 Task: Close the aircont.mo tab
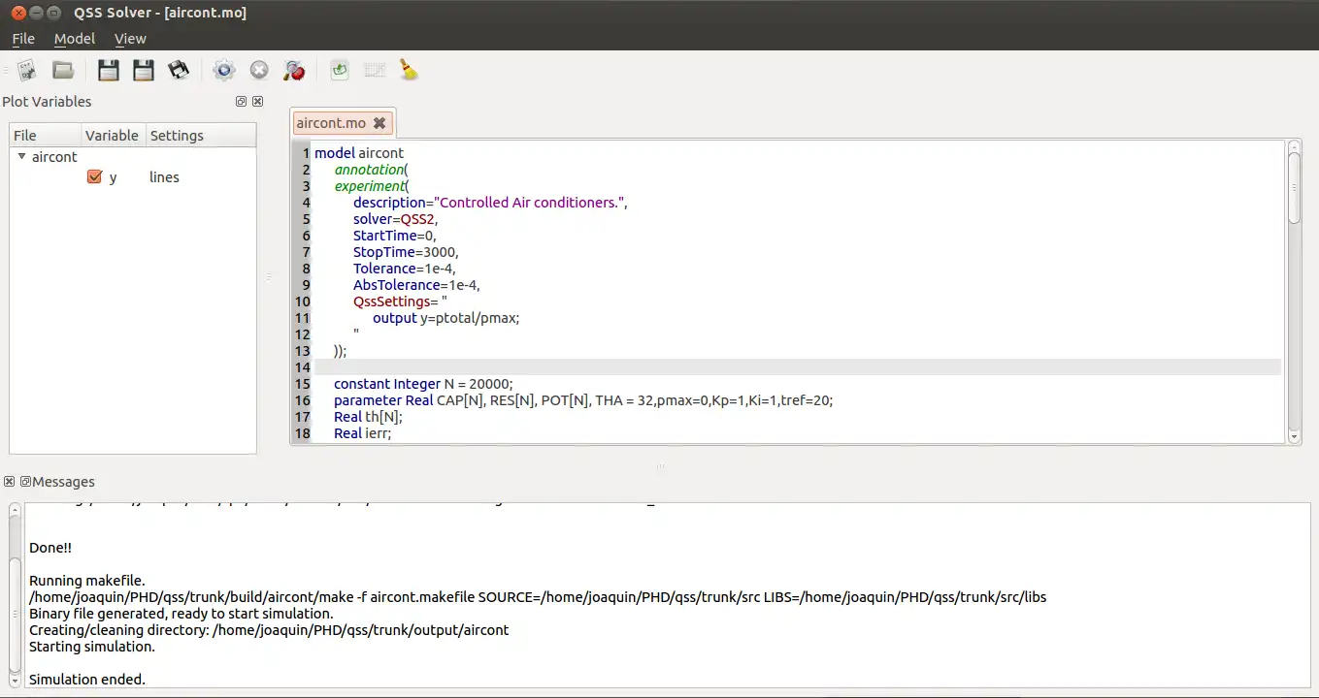[379, 123]
